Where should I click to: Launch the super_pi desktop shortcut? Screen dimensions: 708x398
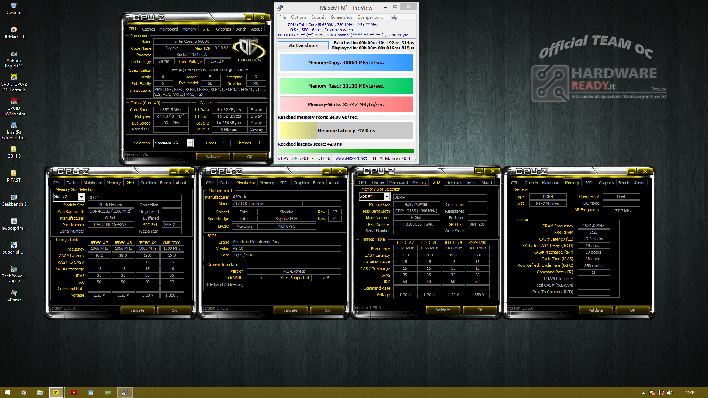click(x=14, y=248)
